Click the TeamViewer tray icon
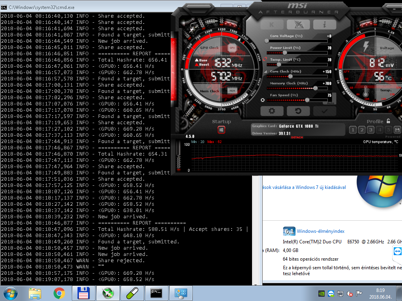Screen dimensions: 402x301 pyautogui.click(x=331, y=294)
